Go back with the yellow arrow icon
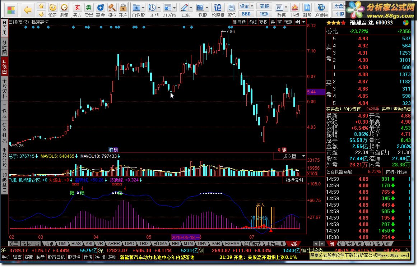Image resolution: width=418 pixels, height=267 pixels. (27, 10)
